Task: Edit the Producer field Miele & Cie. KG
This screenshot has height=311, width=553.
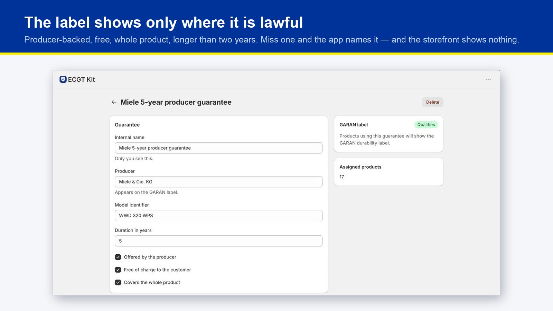Action: [219, 182]
